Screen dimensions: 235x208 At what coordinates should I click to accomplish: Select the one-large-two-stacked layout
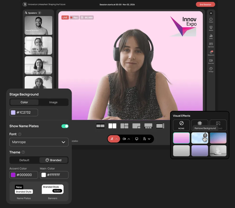coord(124,126)
